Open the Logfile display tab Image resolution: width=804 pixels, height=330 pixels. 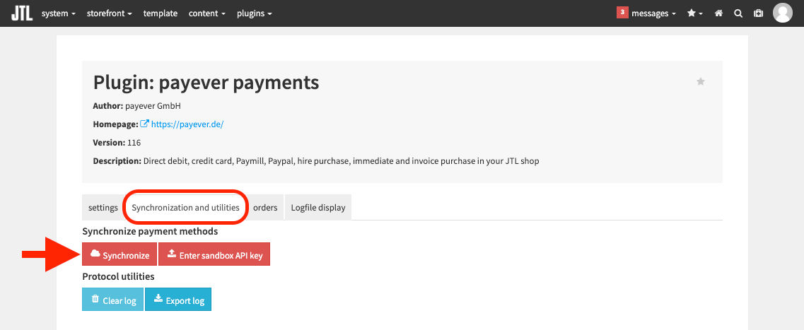318,208
